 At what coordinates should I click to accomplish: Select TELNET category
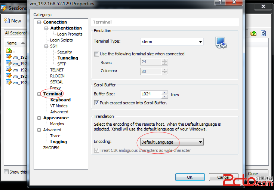tap(57, 70)
